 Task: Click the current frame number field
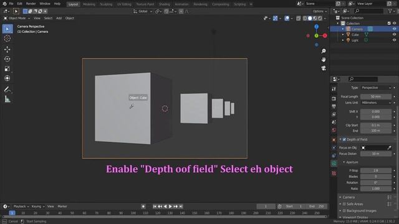[x=266, y=207]
